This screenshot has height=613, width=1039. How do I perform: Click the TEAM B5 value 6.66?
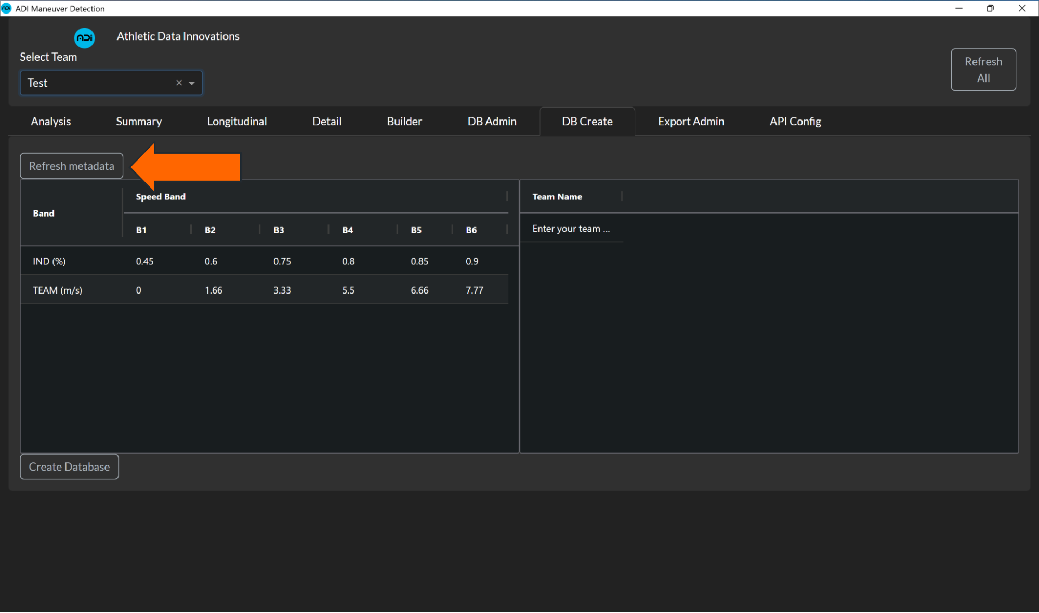(x=419, y=290)
